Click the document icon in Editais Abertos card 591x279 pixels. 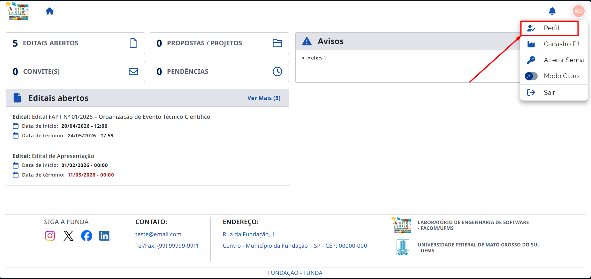coord(133,43)
